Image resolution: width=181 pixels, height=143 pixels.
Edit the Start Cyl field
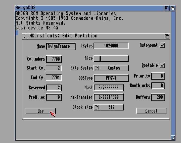[x=54, y=68]
